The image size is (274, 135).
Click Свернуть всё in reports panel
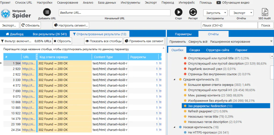(198, 41)
